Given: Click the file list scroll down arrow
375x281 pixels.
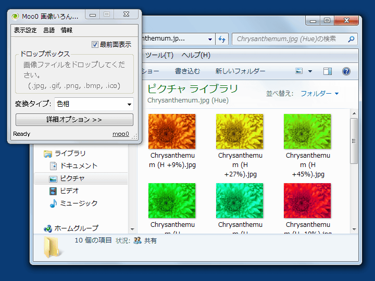Looking at the screenshot, I should pyautogui.click(x=354, y=229).
